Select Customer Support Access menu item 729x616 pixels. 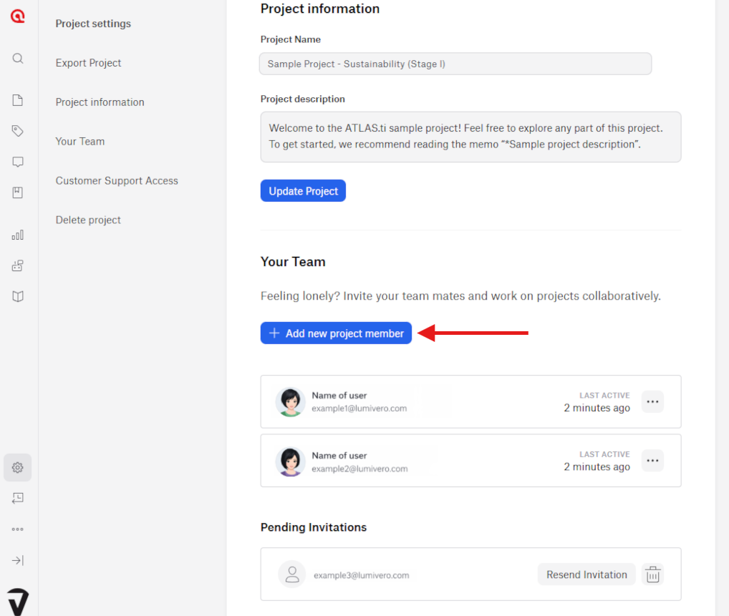click(x=117, y=181)
